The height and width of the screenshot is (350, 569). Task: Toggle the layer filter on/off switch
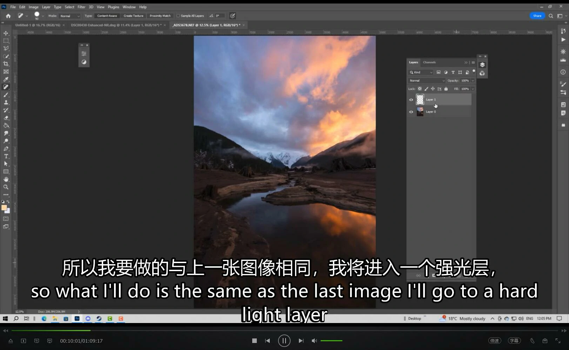tap(474, 71)
